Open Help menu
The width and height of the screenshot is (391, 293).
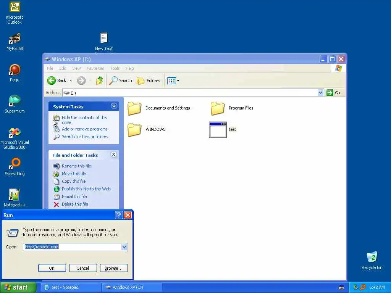(129, 68)
